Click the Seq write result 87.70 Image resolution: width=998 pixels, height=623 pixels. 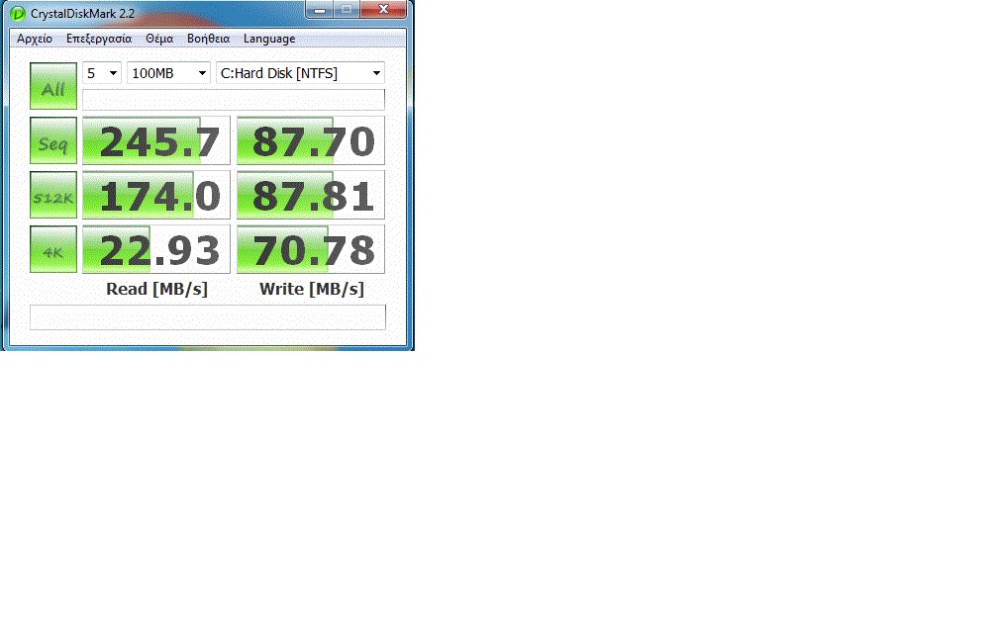pyautogui.click(x=311, y=140)
